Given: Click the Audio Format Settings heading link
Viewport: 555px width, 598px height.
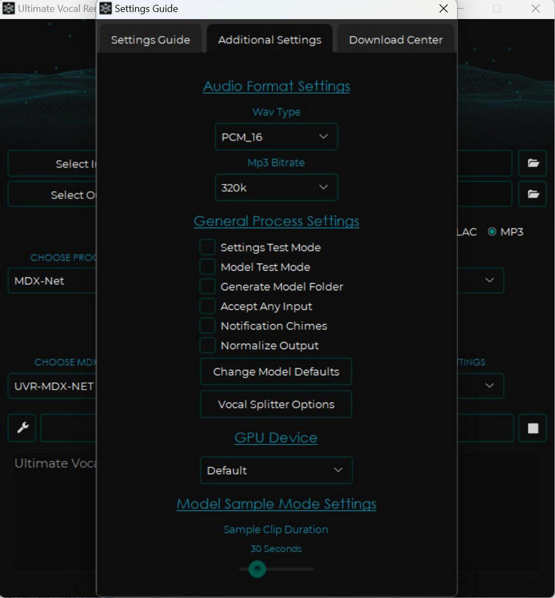Looking at the screenshot, I should [x=276, y=86].
